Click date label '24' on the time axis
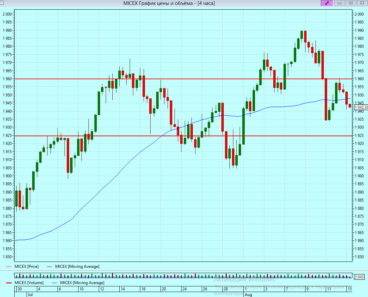This screenshot has height=297, width=368. pos(184,289)
